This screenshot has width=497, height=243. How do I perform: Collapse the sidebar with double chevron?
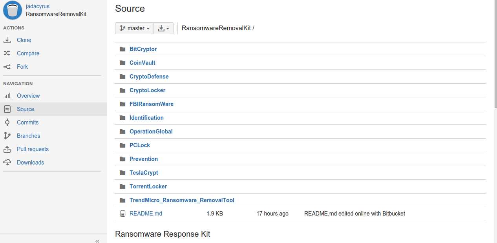(97, 241)
